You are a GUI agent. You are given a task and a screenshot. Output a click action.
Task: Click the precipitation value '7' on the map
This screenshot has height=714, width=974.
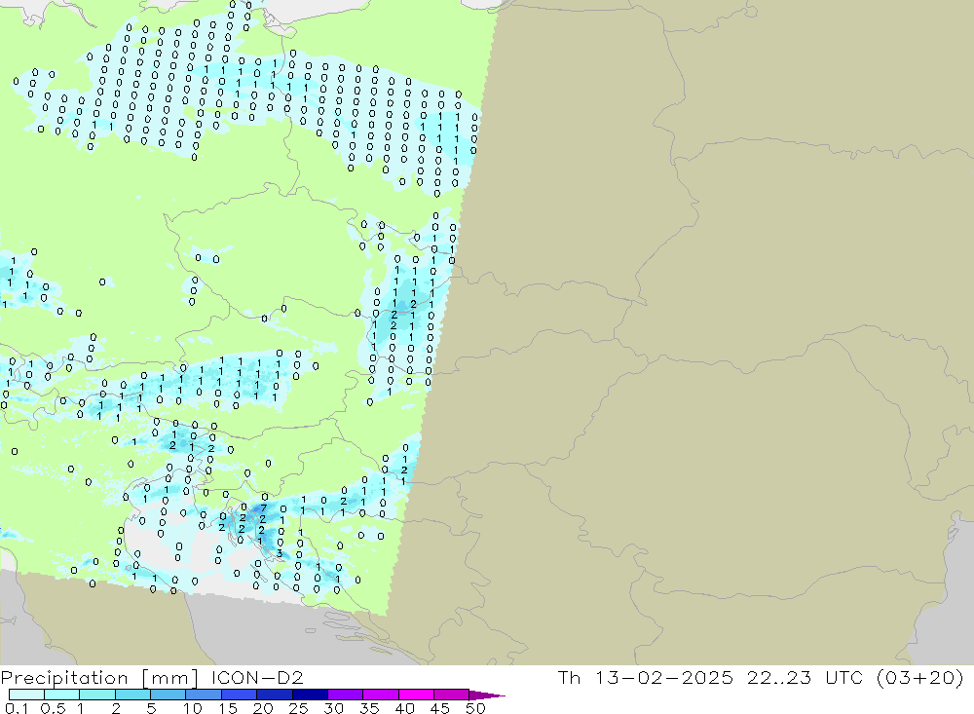pos(264,508)
